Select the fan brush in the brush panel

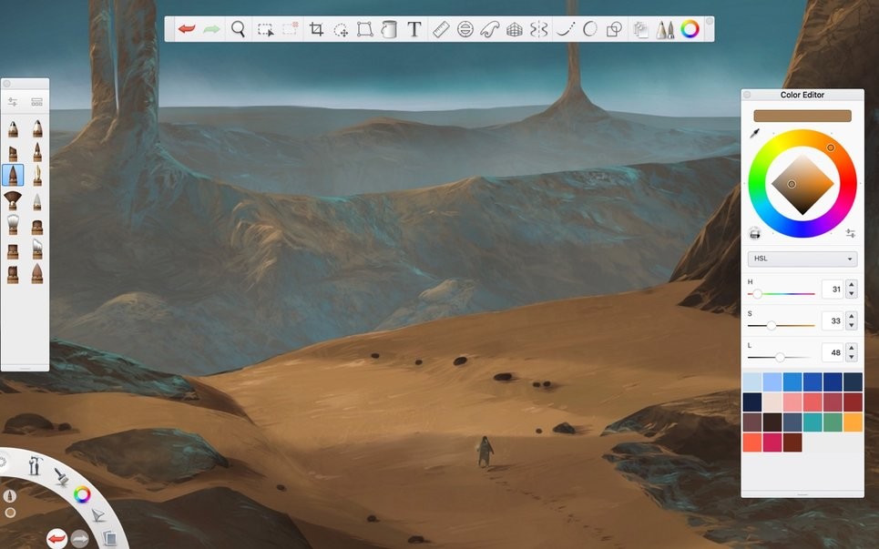click(x=14, y=200)
